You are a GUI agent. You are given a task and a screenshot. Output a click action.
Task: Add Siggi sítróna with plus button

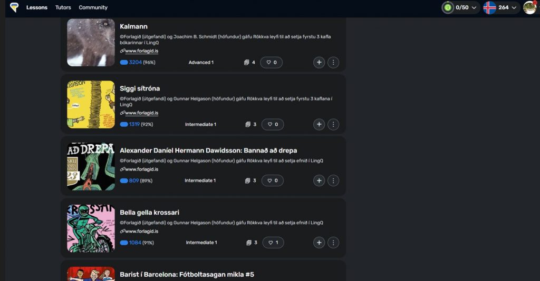pyautogui.click(x=319, y=124)
